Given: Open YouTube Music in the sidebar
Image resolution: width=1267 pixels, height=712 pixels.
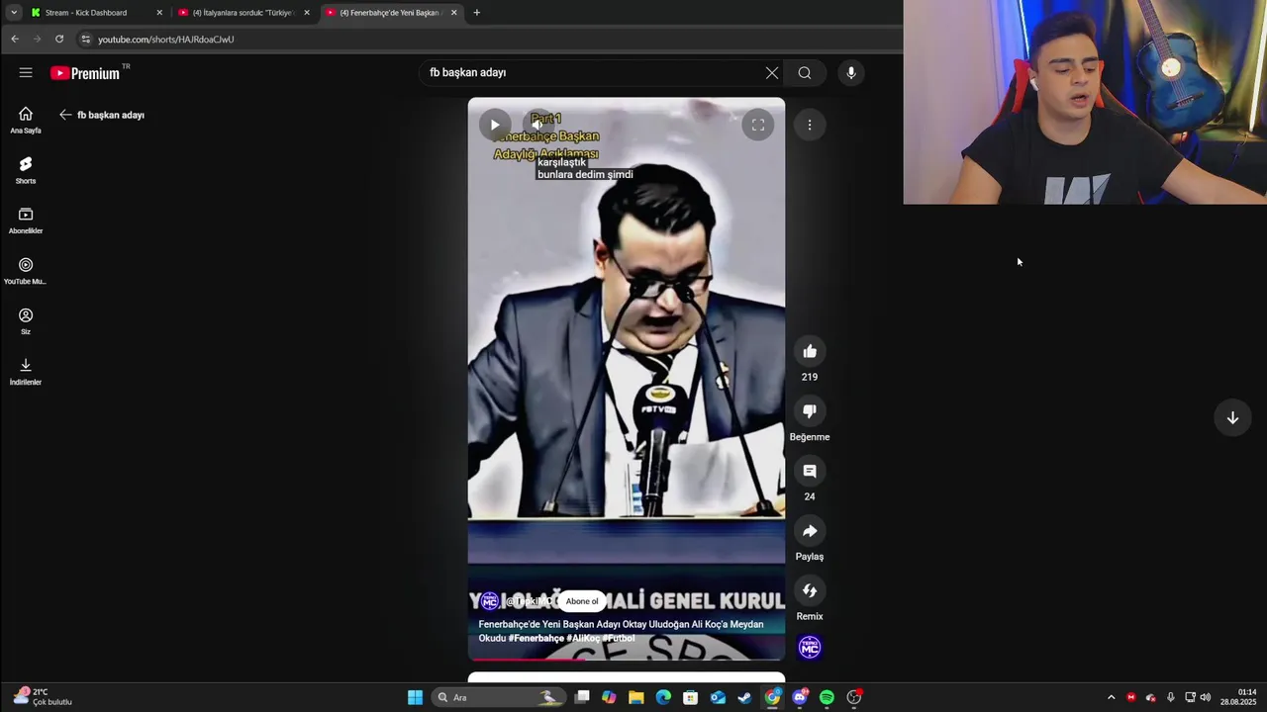Looking at the screenshot, I should coord(26,271).
